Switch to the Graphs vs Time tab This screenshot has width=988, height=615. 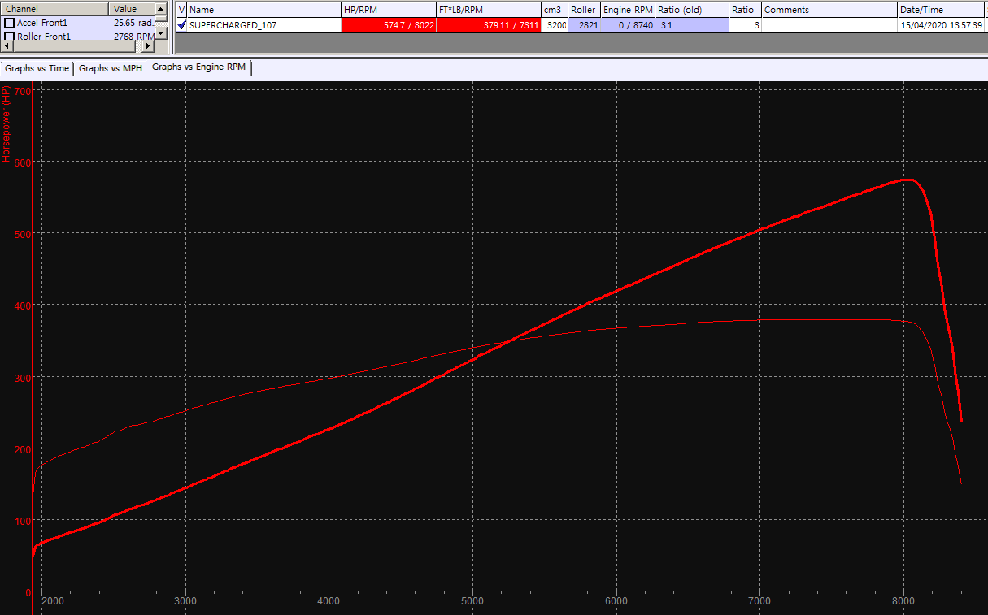37,68
